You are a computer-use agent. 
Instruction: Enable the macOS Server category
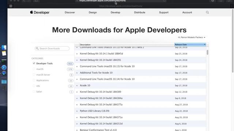pos(34,75)
